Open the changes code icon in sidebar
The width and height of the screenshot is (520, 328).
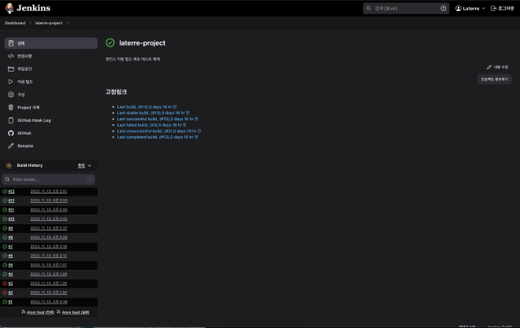11,56
